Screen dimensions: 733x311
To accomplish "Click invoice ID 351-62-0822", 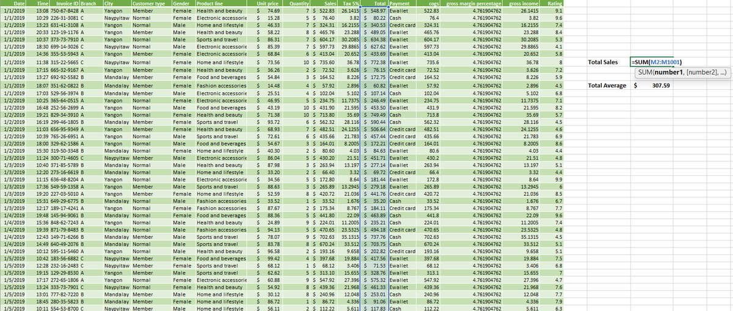I will 64,86.
